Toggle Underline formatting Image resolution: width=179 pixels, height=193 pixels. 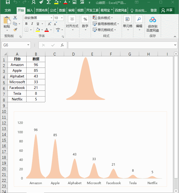click(38, 24)
